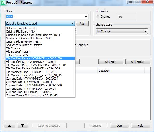Enable the Change extension checkbox

coord(98,17)
